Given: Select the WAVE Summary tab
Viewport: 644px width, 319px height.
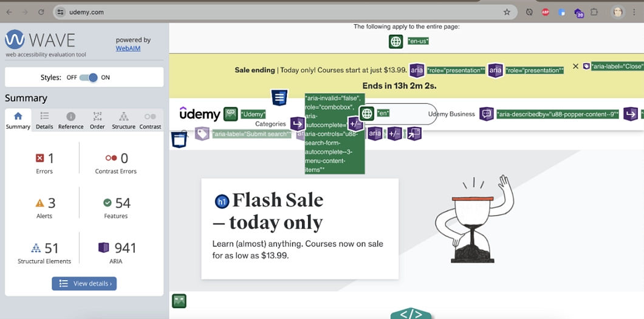Looking at the screenshot, I should pos(18,121).
